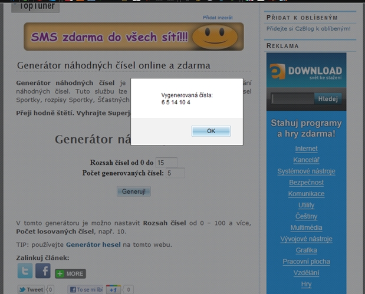365x294 pixels.
Task: Click the orange Download logo in the ad
Action: (306, 71)
